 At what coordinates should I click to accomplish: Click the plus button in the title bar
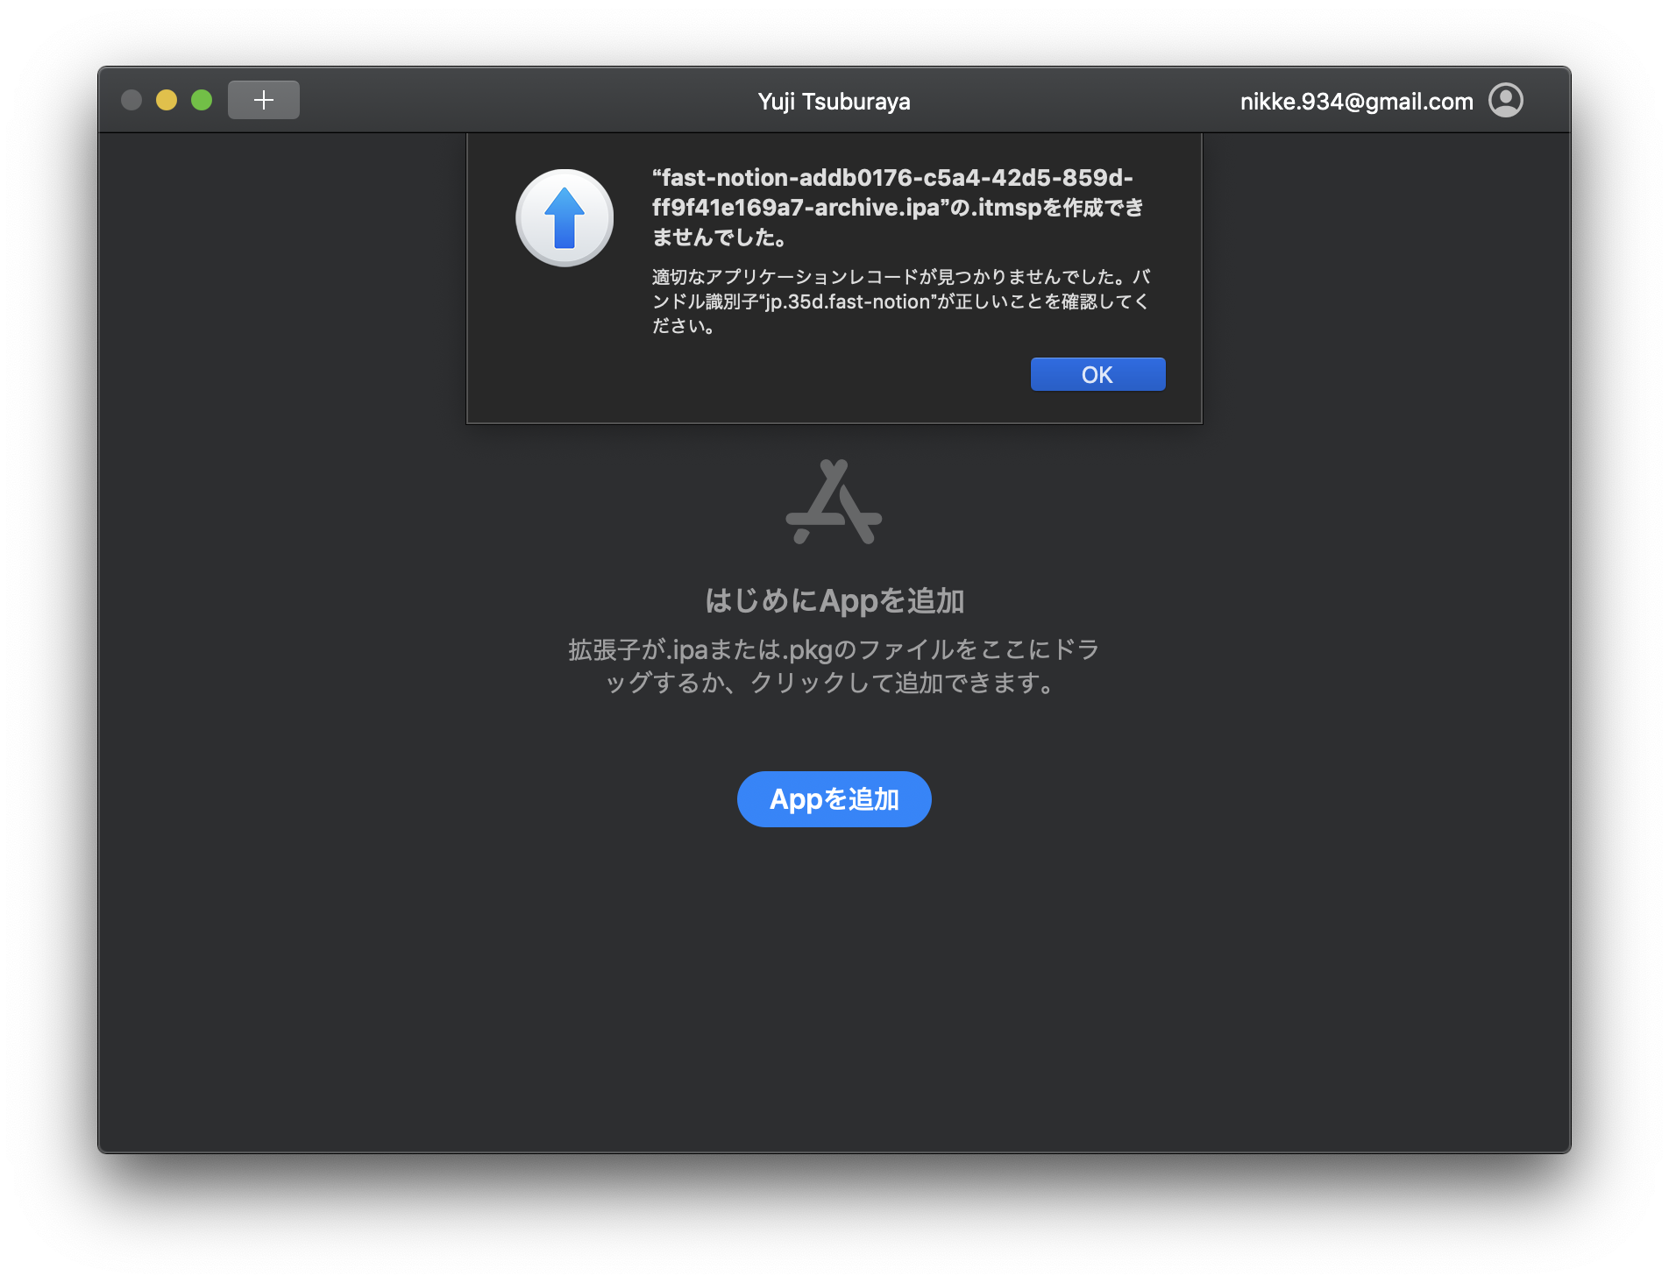[x=264, y=100]
